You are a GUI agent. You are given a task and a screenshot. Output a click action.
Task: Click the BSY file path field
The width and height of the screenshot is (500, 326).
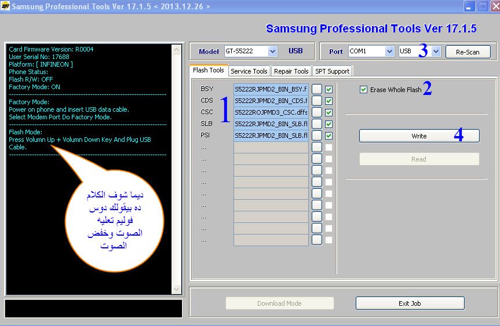(x=271, y=89)
